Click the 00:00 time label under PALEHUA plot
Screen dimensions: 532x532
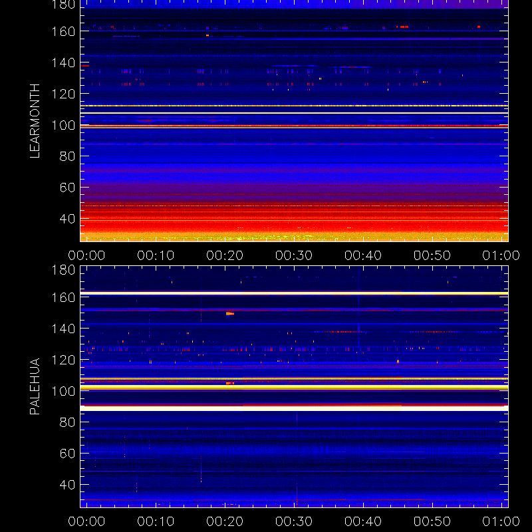[x=86, y=521]
